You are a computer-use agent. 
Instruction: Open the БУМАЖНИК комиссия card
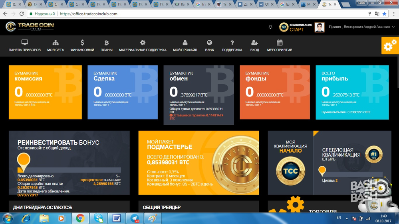(45, 92)
